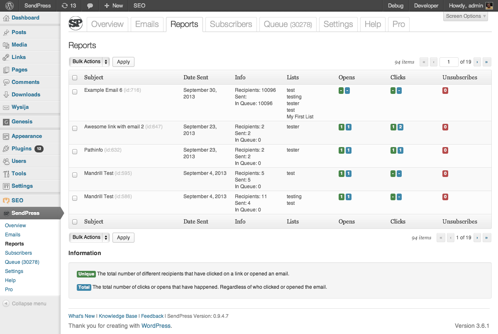Open the bottom Bulk Actions dropdown
Image resolution: width=498 pixels, height=334 pixels.
pyautogui.click(x=89, y=238)
